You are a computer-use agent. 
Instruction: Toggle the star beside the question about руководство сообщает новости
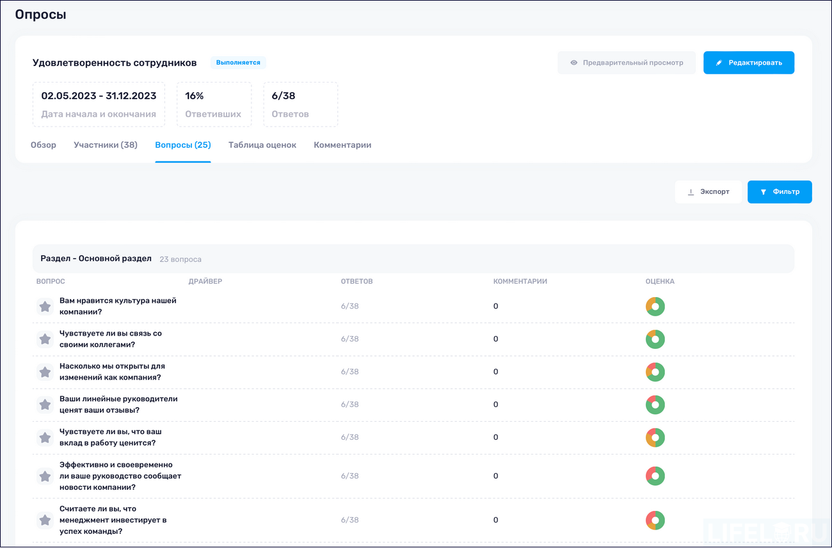pos(44,476)
